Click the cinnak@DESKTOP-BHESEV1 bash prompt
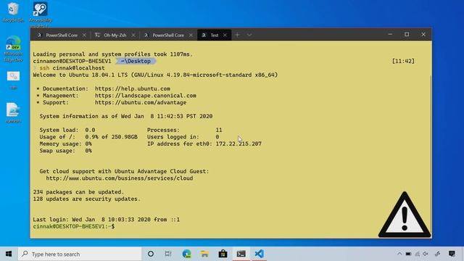The image size is (464, 261). 74,226
